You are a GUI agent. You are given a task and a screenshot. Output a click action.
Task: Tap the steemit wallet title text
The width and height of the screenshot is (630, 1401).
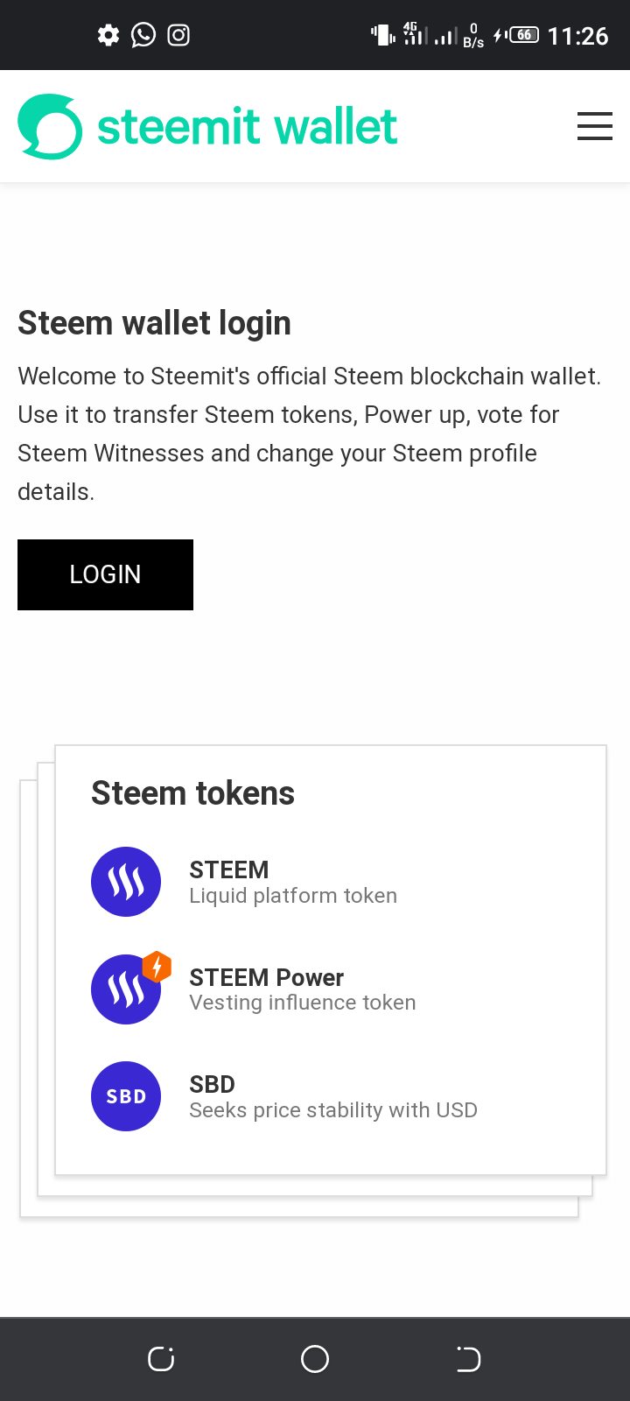point(247,126)
